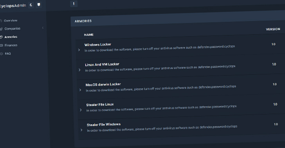This screenshot has width=285, height=148.
Task: Click the Overview sidebar icon
Action: (1, 21)
